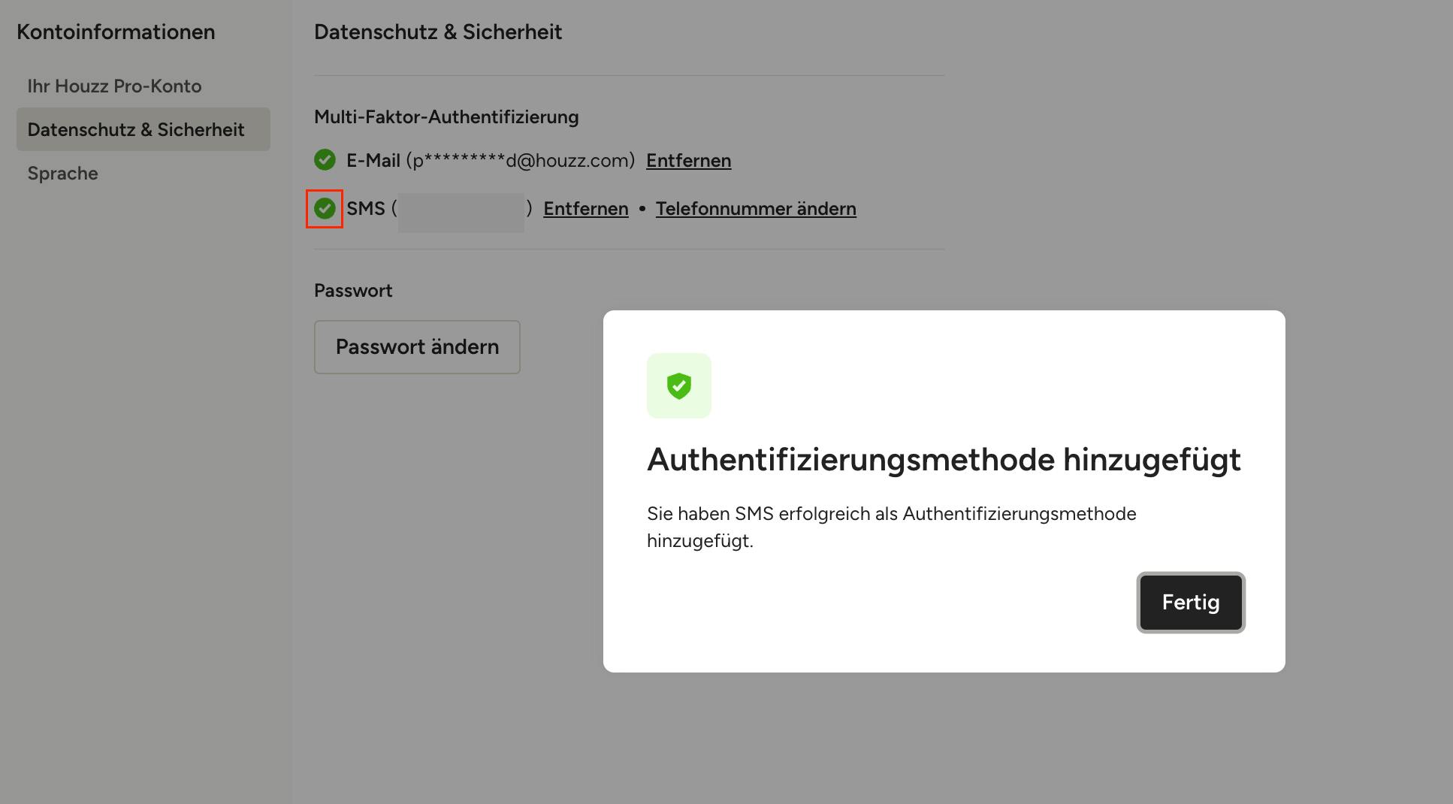This screenshot has width=1453, height=804.
Task: Confirm the dialog with the Fertig button
Action: [x=1191, y=603]
